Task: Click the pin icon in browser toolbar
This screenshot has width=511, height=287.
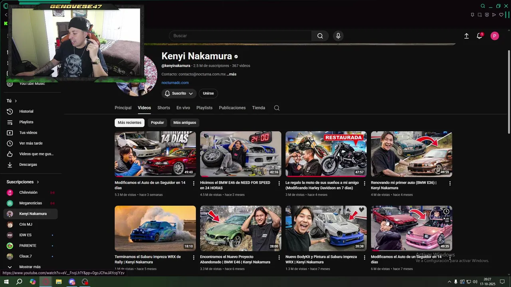Action: (x=472, y=15)
